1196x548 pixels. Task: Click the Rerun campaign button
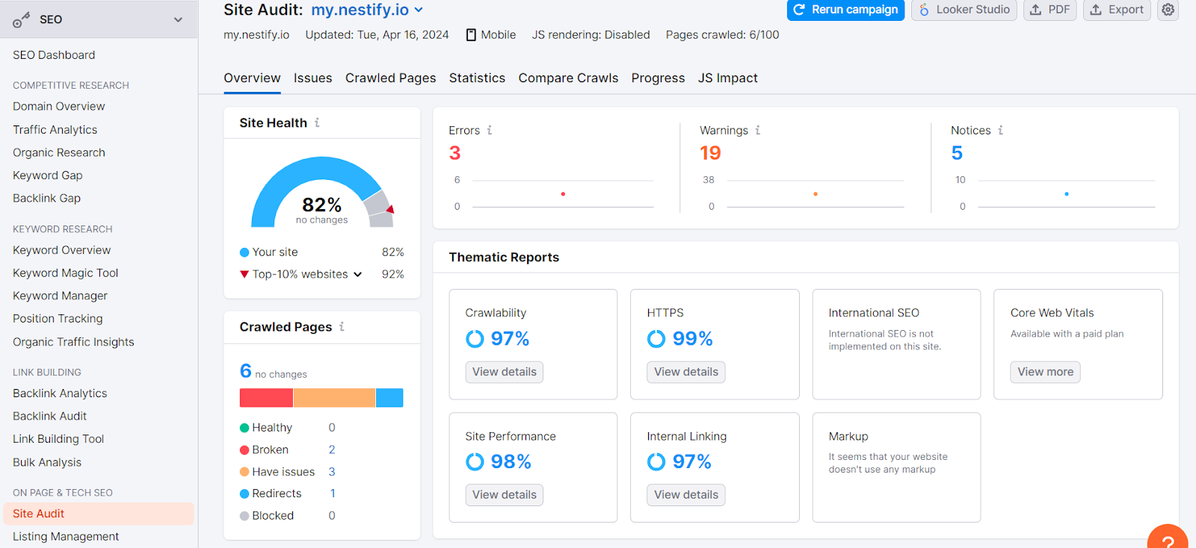[x=845, y=10]
